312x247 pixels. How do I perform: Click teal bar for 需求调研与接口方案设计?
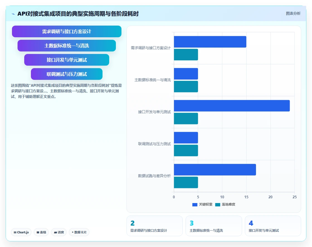(x=186, y=55)
